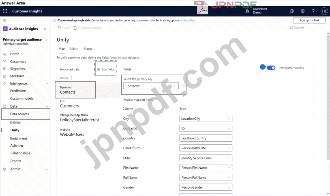The image size is (330, 196).
Task: Open the settings gear icon
Action: coord(303,11)
